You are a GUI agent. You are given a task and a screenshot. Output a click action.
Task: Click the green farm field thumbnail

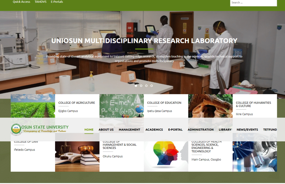33,106
